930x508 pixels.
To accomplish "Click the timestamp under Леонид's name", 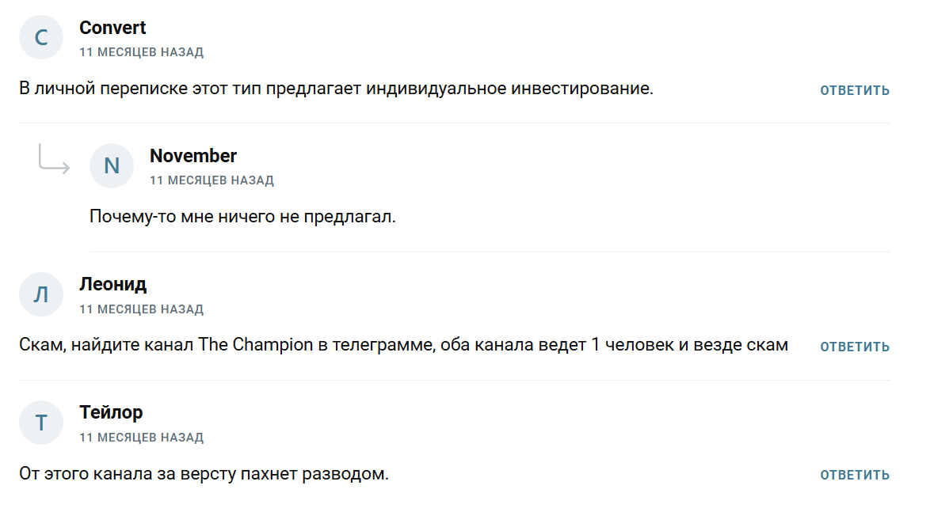I will pos(141,309).
